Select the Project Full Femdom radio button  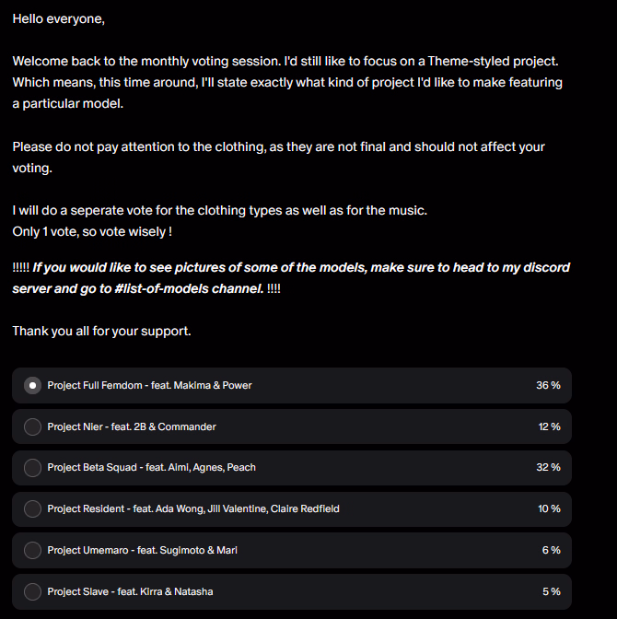pos(33,385)
